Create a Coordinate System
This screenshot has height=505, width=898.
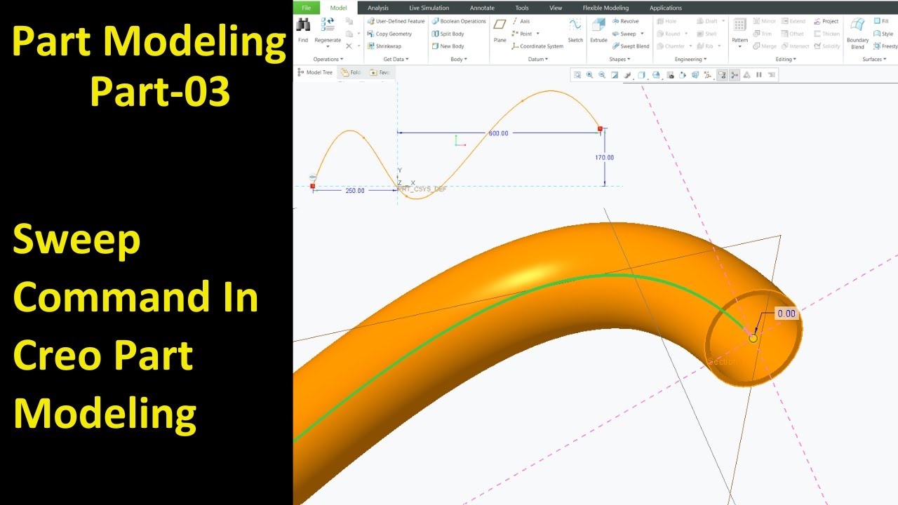(537, 46)
